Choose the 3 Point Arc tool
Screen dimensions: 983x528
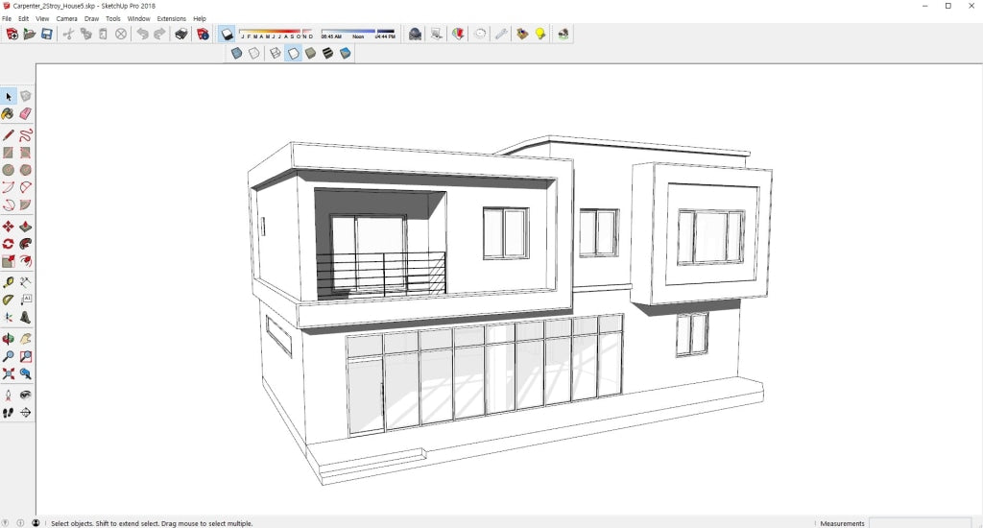tap(8, 205)
